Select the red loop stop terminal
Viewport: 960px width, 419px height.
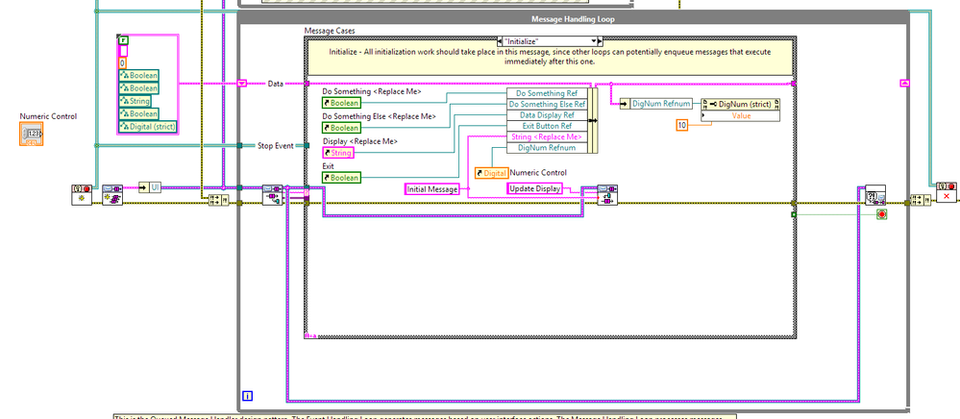[x=881, y=214]
